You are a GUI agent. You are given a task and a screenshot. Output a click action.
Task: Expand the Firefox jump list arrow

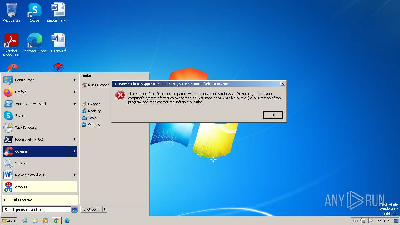click(75, 92)
